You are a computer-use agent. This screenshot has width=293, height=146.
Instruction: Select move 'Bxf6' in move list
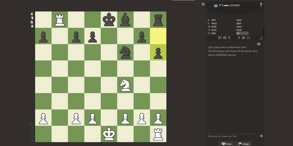[214, 27]
